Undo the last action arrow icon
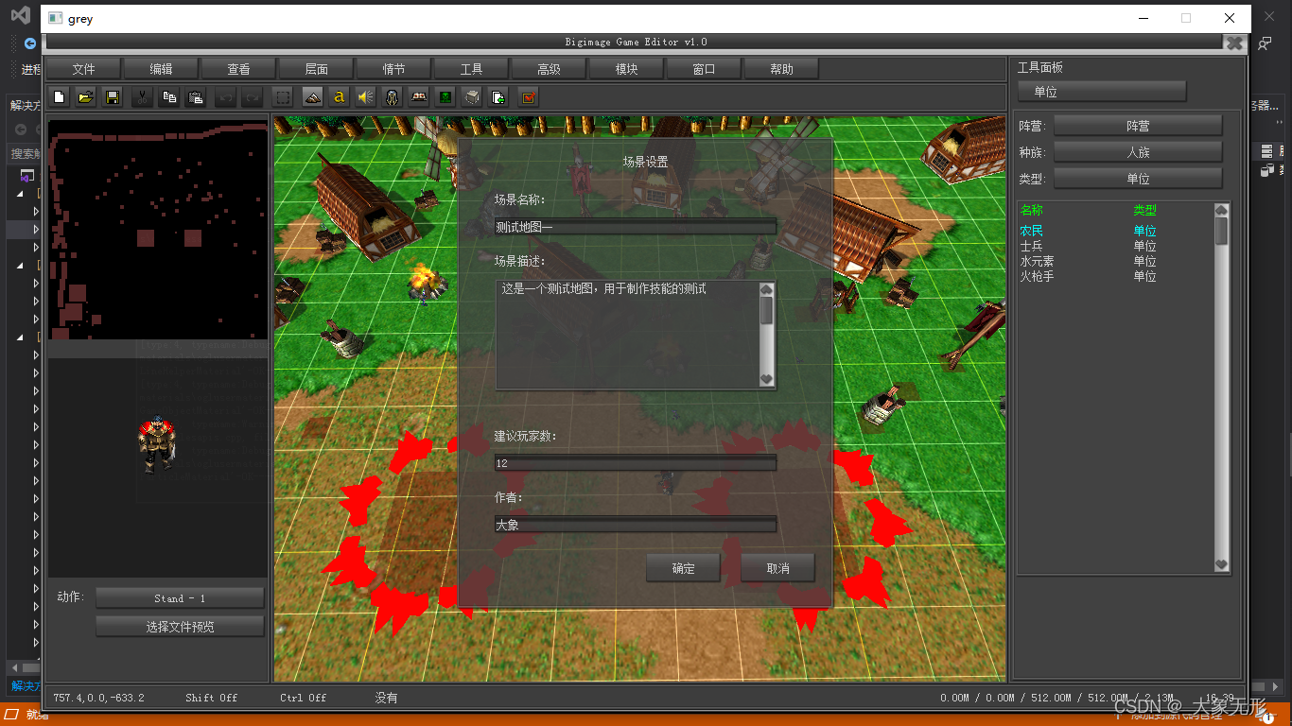 225,96
